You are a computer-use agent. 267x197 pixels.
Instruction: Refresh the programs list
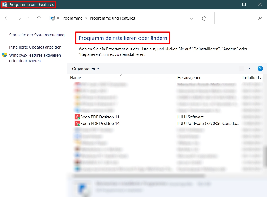tap(204, 18)
